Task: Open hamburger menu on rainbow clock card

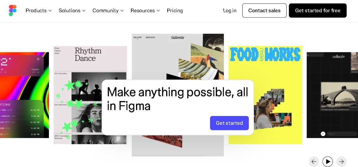Action: tap(38, 59)
